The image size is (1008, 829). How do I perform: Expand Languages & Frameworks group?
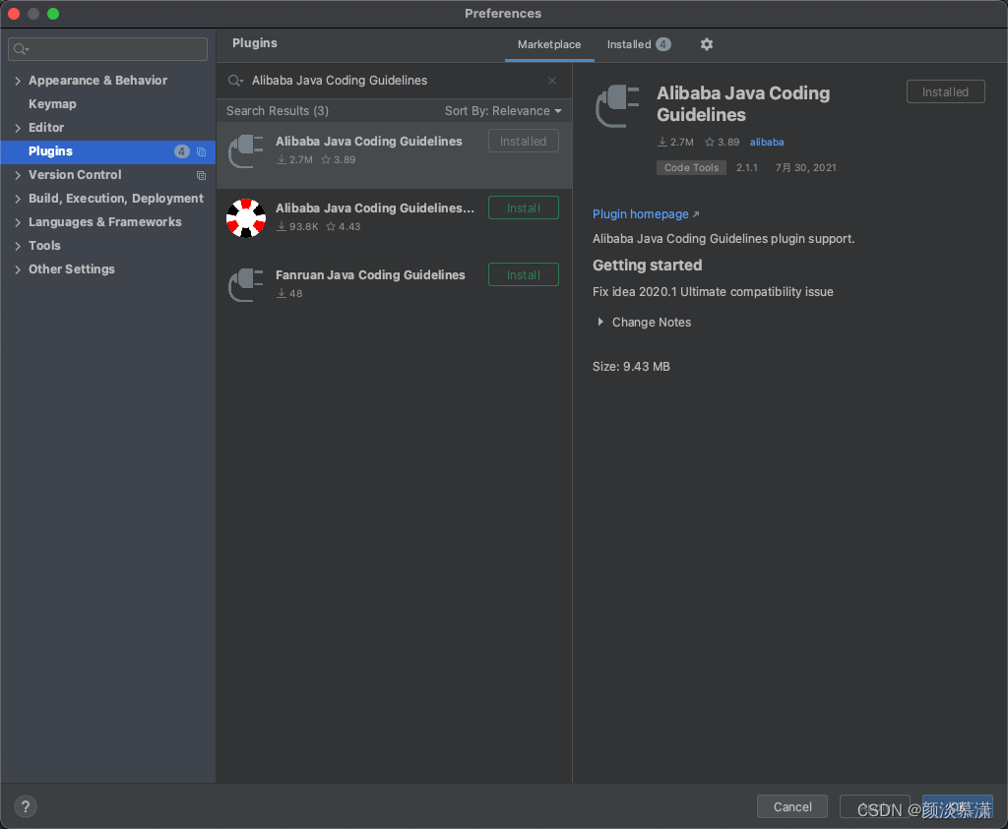coord(18,222)
